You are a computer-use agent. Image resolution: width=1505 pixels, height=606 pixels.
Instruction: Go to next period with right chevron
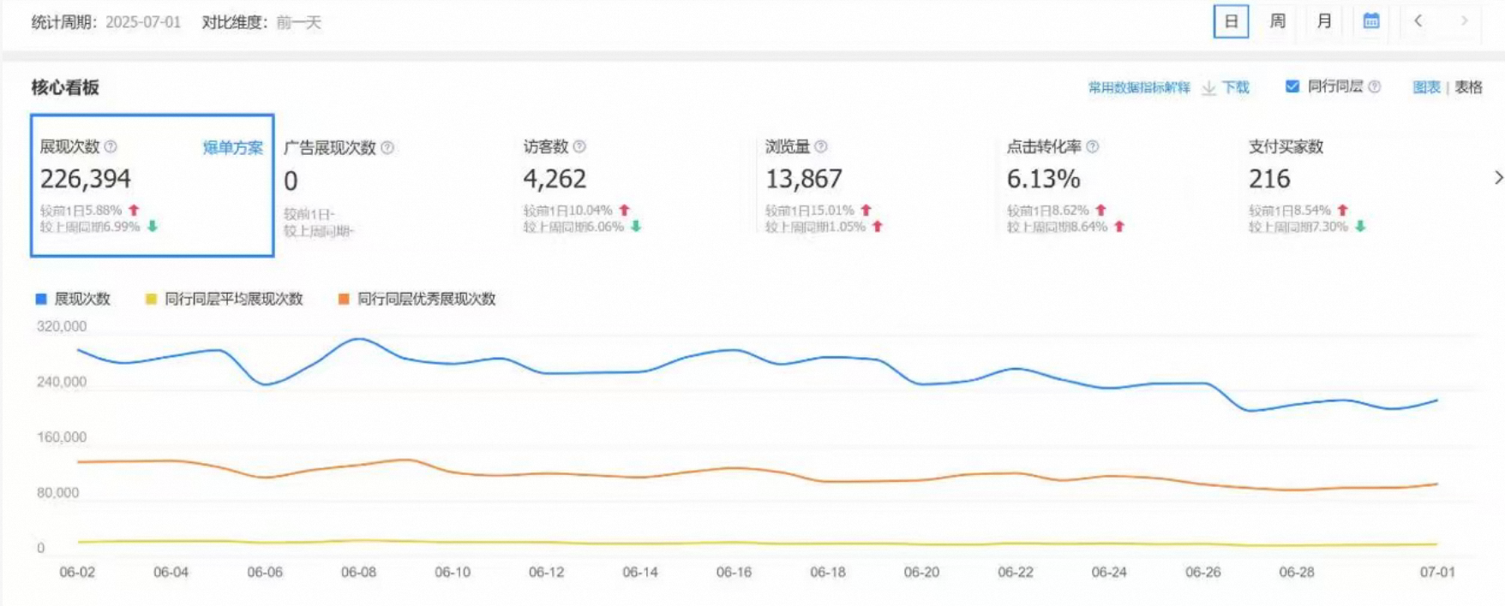click(1464, 21)
